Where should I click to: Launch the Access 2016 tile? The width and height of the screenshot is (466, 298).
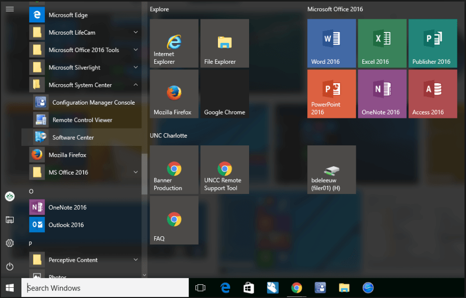[433, 94]
